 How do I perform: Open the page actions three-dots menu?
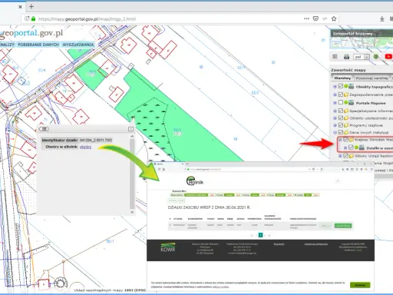click(306, 18)
